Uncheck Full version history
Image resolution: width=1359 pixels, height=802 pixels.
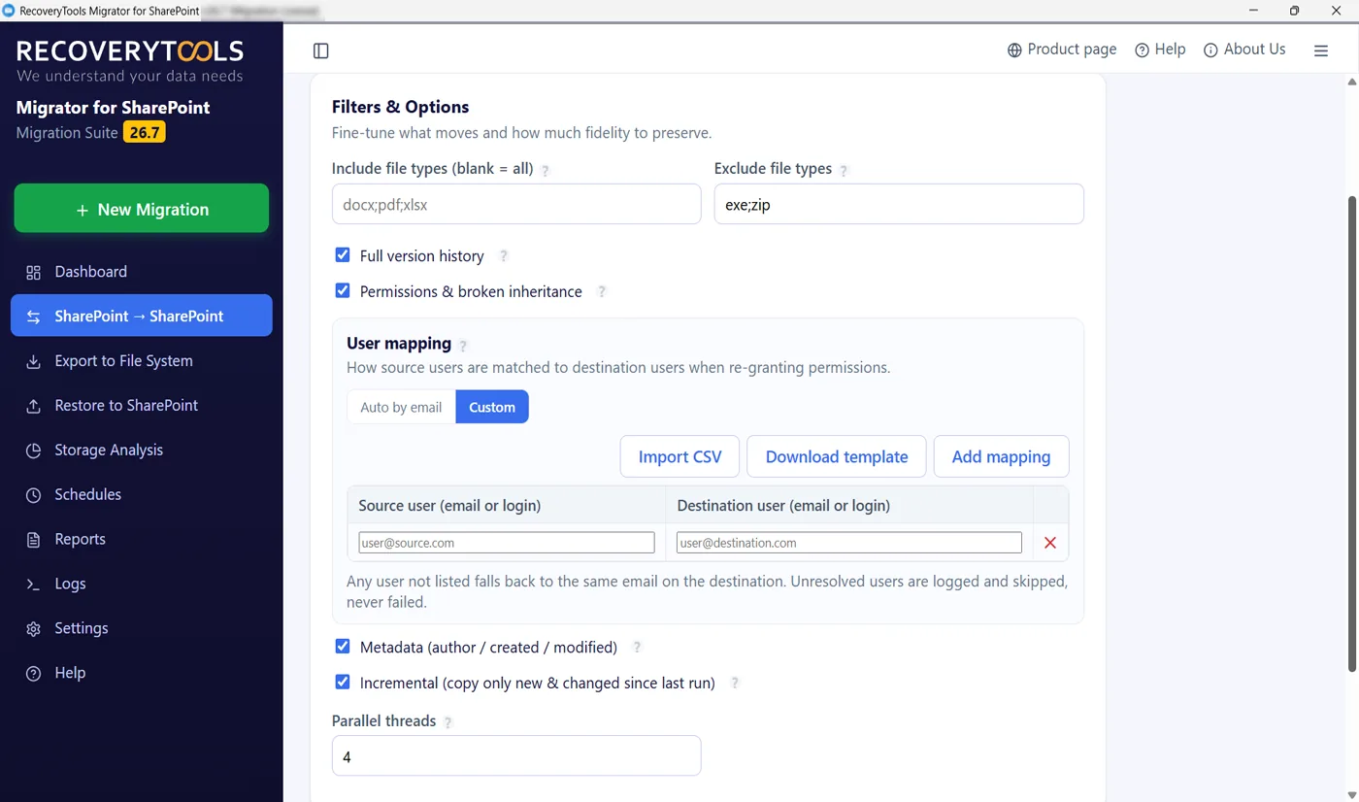click(343, 255)
